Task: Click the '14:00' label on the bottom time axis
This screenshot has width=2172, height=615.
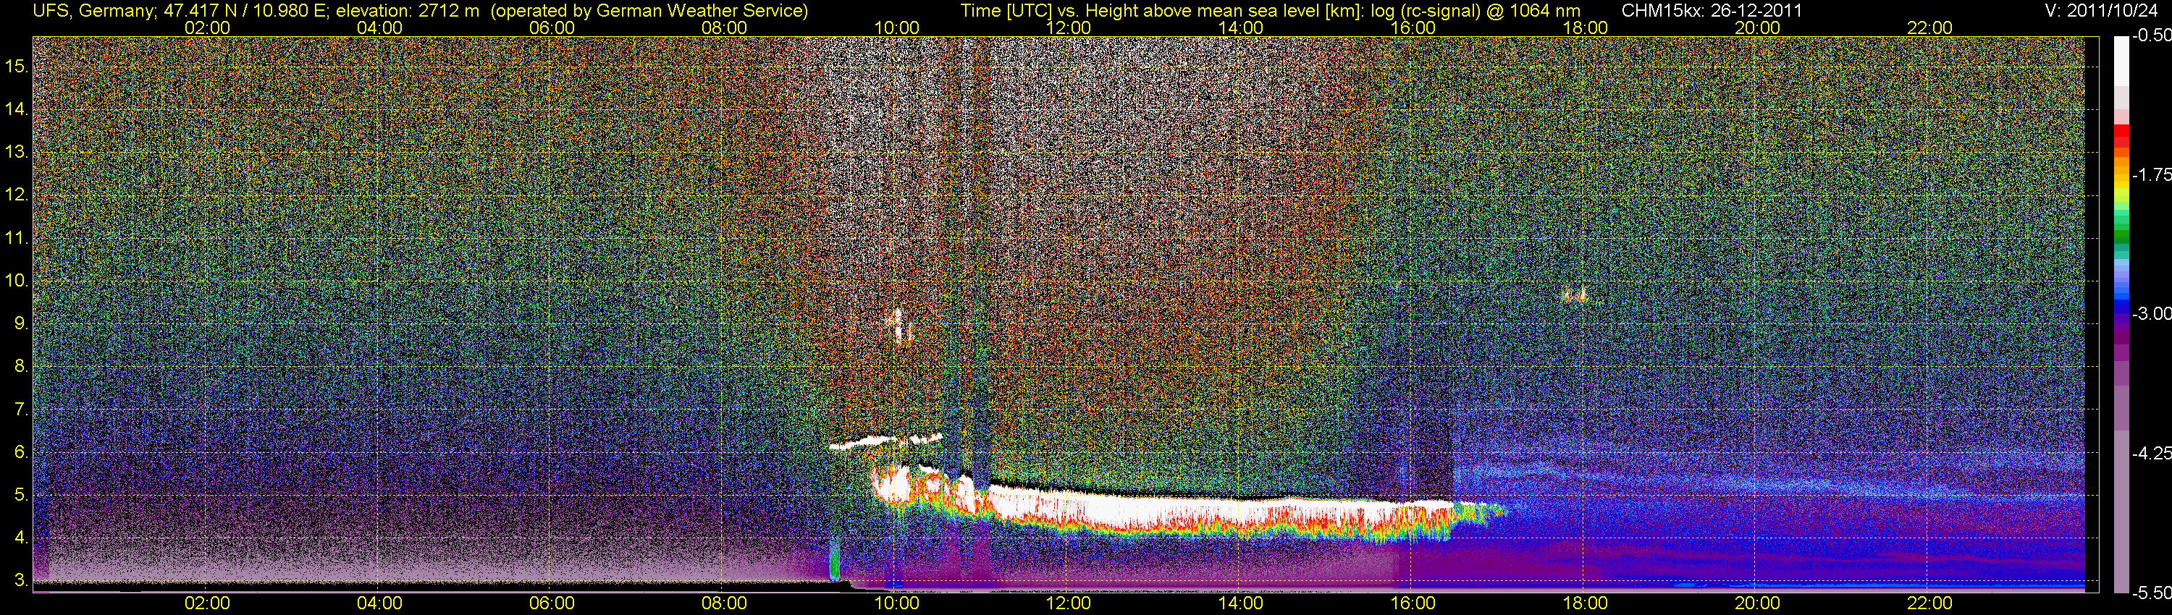Action: (1241, 603)
